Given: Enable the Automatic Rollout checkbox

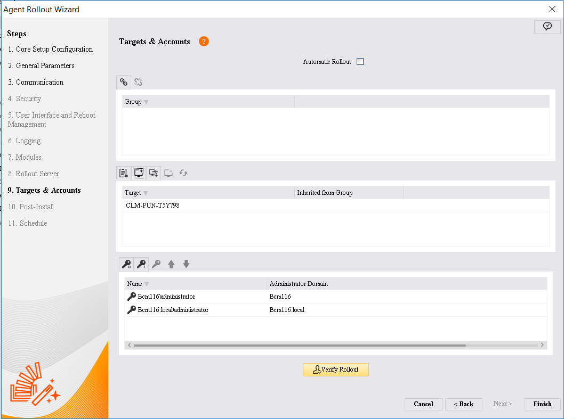Looking at the screenshot, I should (360, 62).
